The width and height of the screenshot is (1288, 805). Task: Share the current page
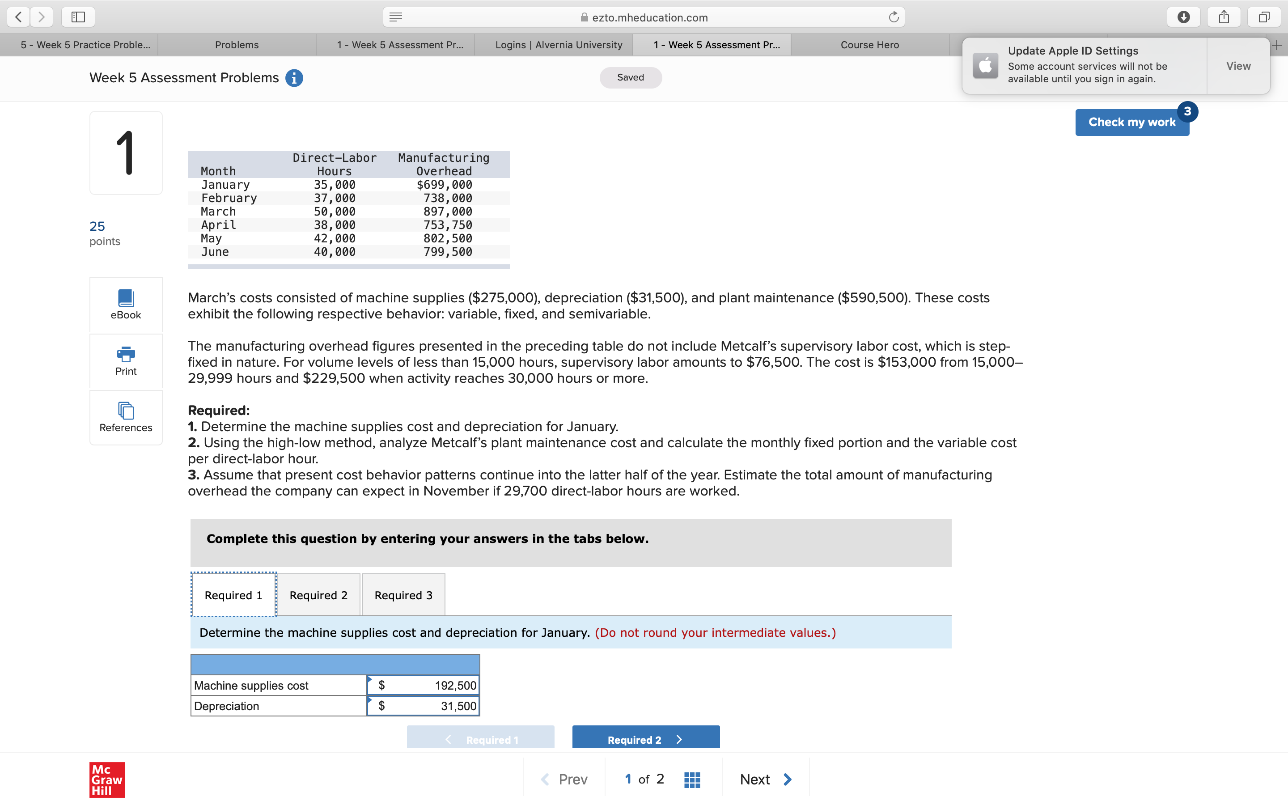1224,17
